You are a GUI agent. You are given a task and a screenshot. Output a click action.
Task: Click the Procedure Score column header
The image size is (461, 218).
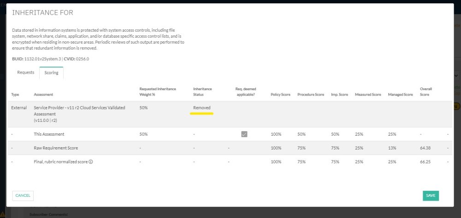[311, 95]
